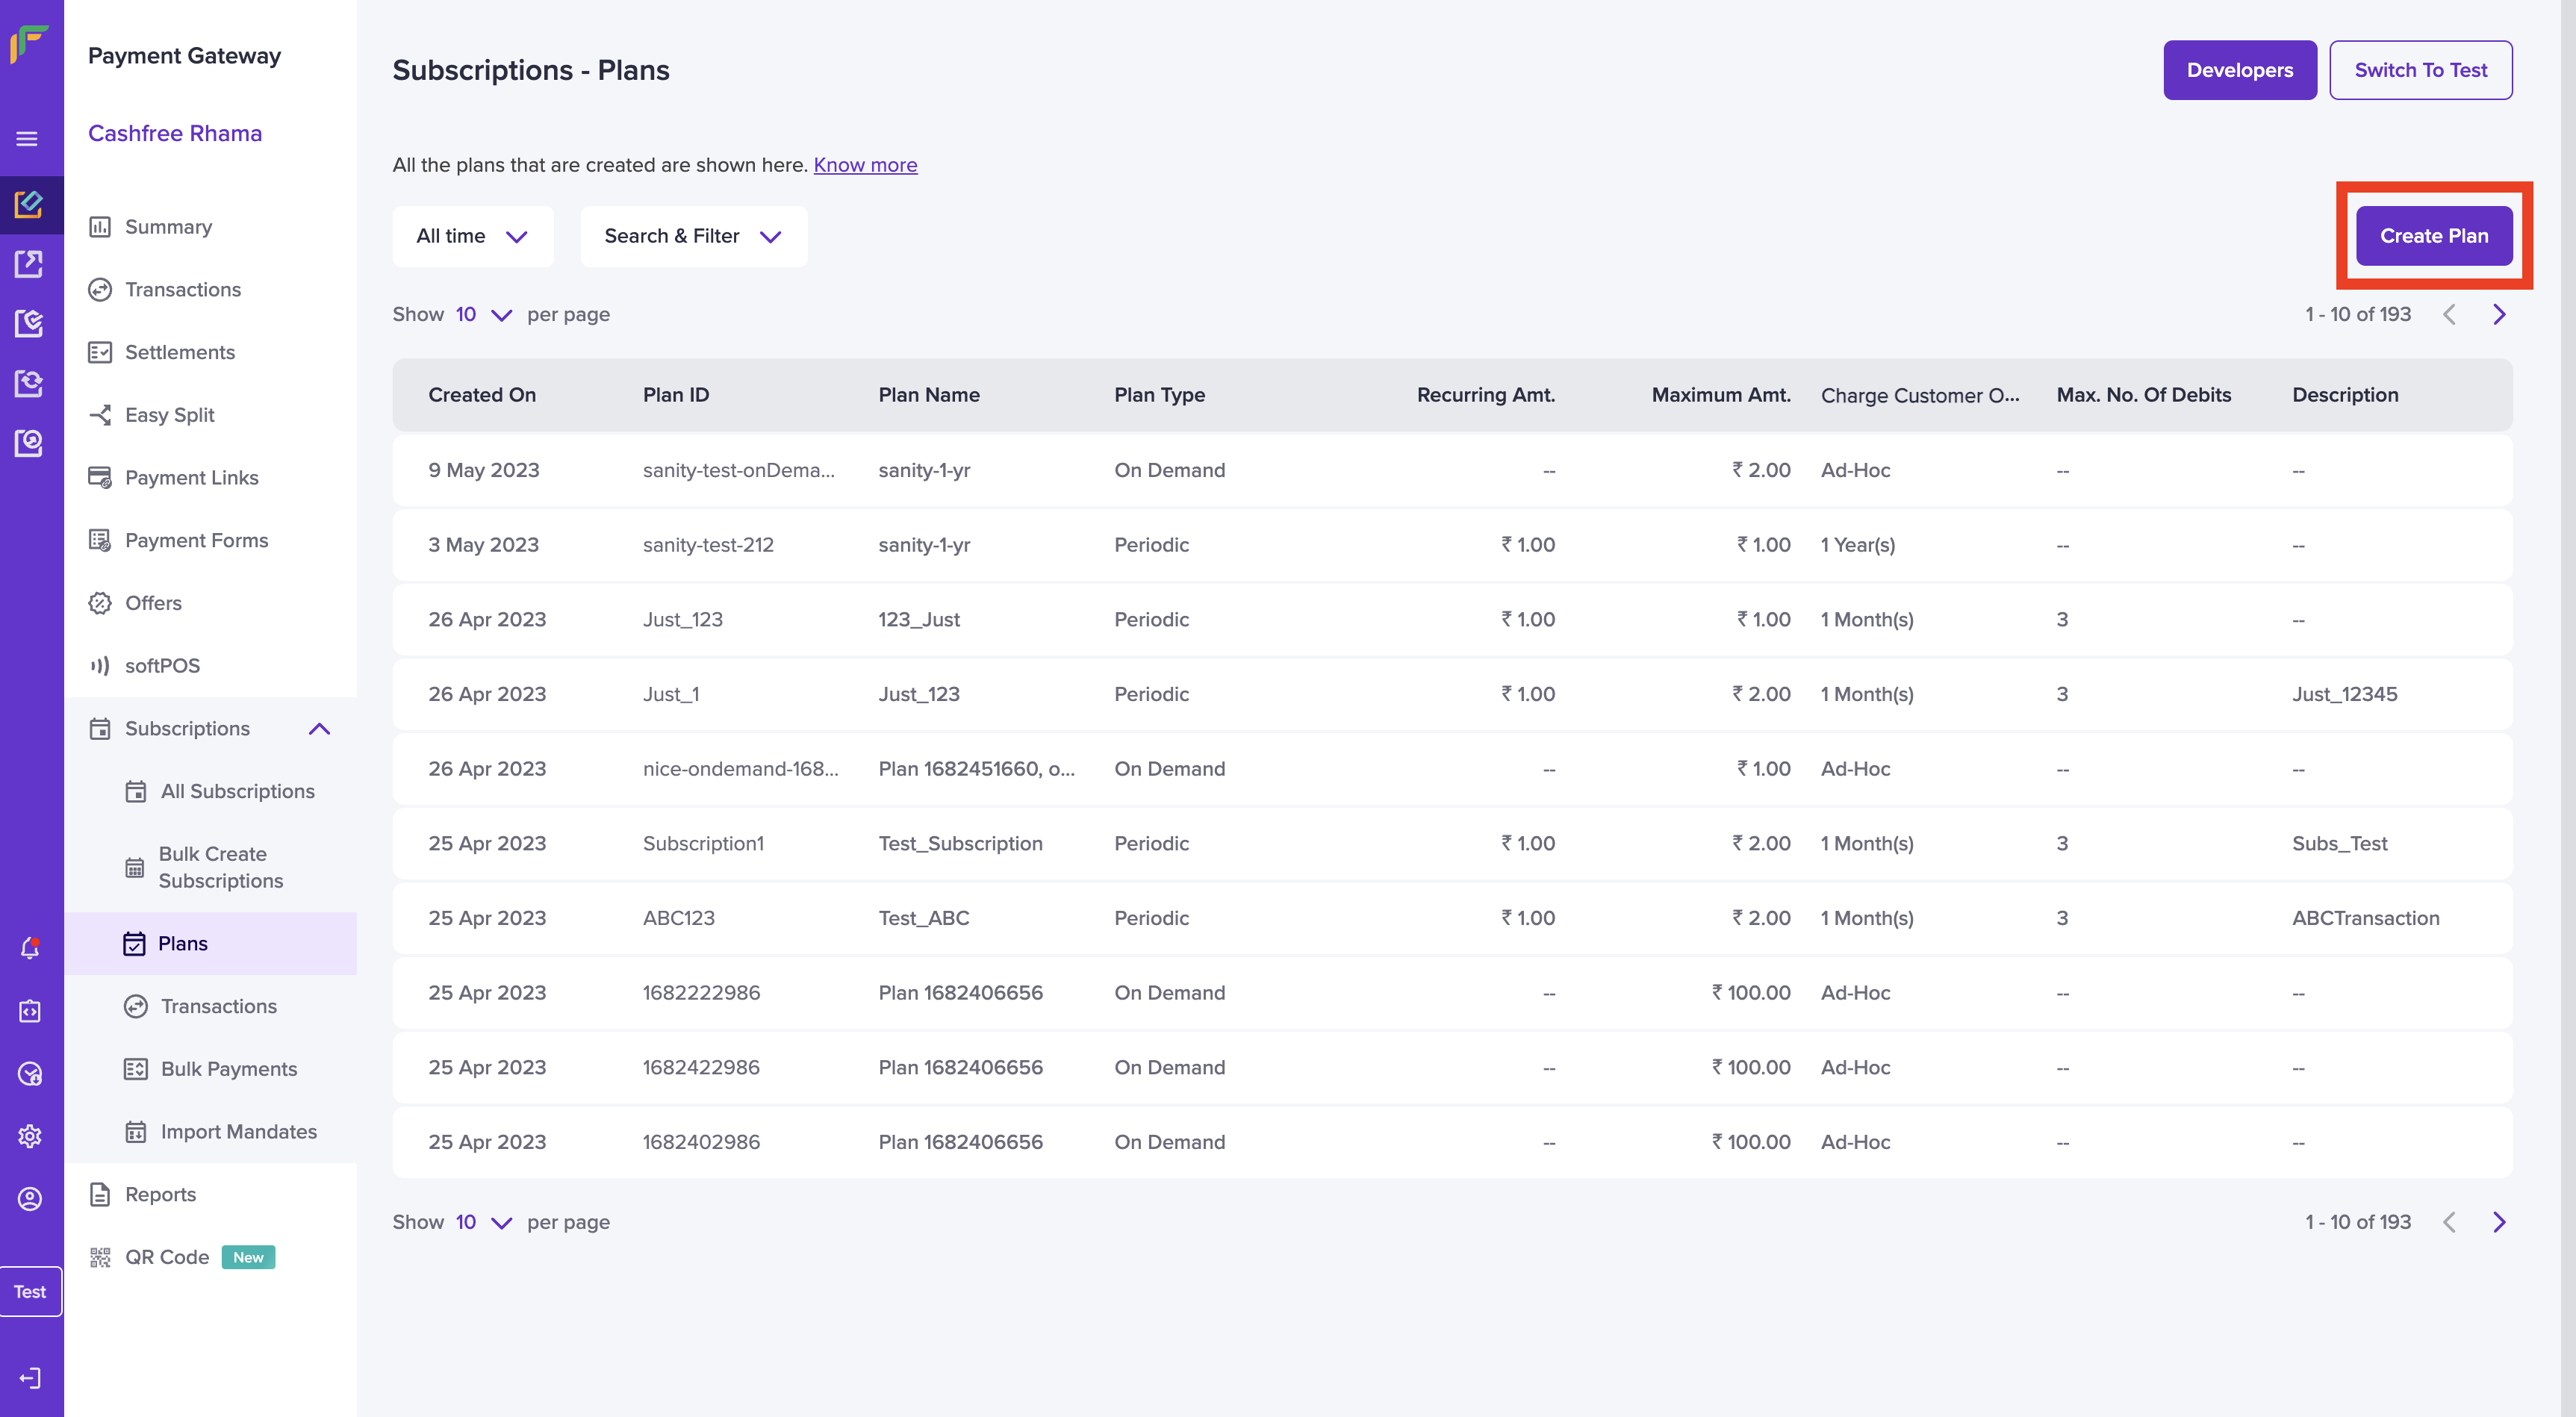Open the Know more link
The width and height of the screenshot is (2576, 1417).
(x=865, y=165)
